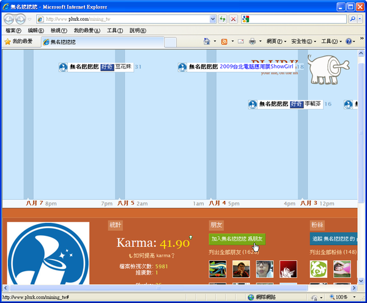Screen dimensions: 367x303
Task: Click response count 31 on 豆花妹 post
Action: [x=138, y=67]
